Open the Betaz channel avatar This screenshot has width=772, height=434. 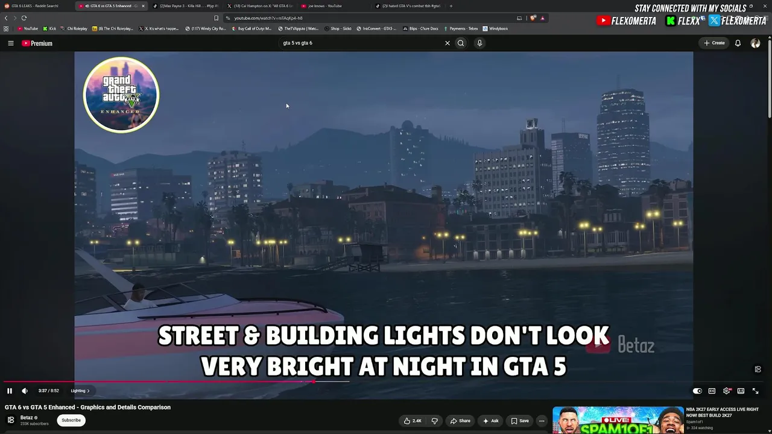pos(10,420)
